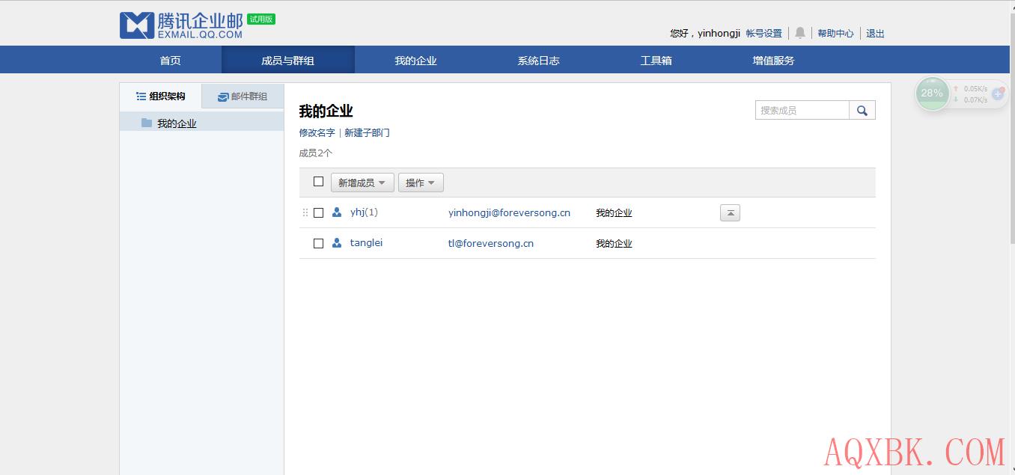This screenshot has width=1015, height=475.
Task: Click the 我的企业 folder icon in sidebar
Action: (x=147, y=123)
